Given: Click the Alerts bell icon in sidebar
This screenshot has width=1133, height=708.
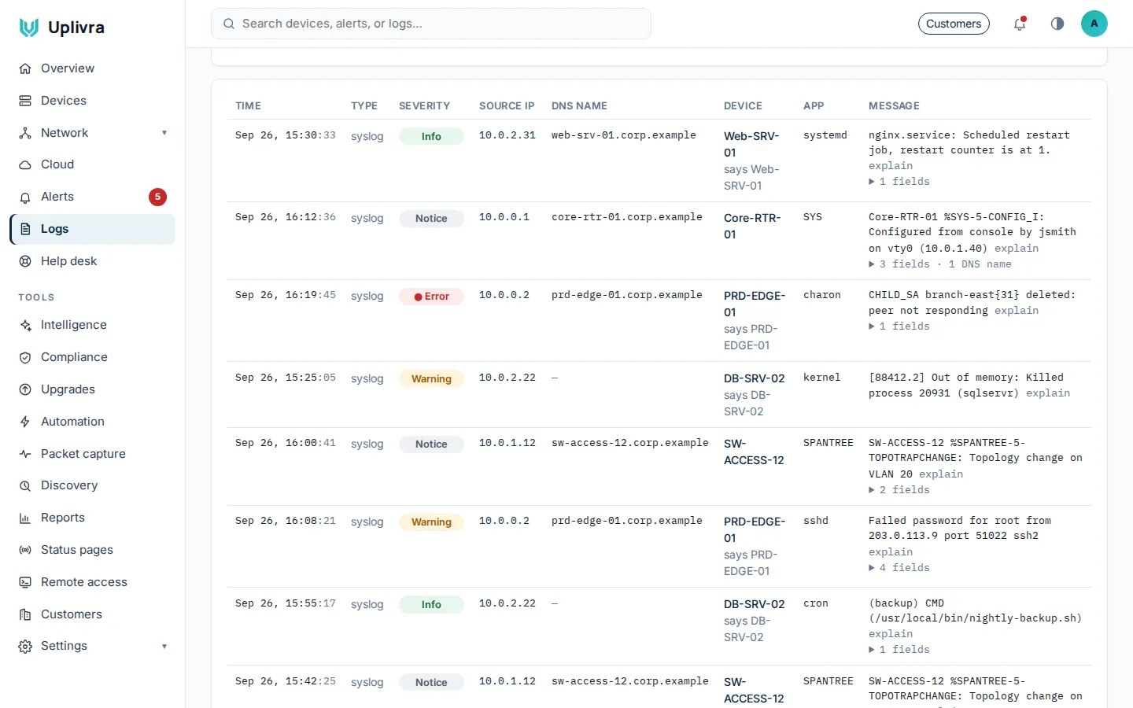Looking at the screenshot, I should [25, 197].
